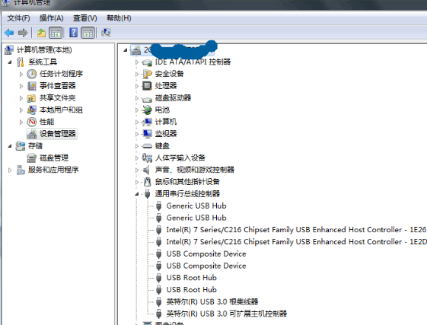Open the blue Help question-mark icon
Screen dimensions: 427x325
point(73,33)
